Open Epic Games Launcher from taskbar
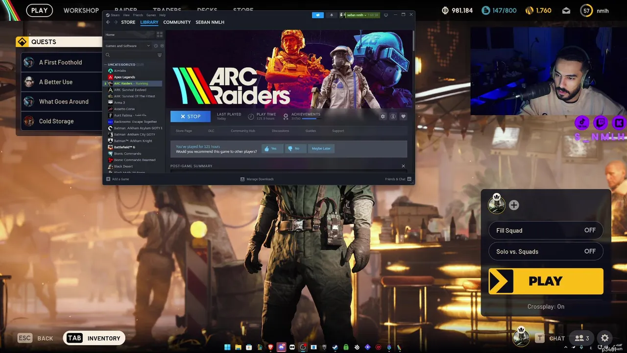This screenshot has height=353, width=627. [324, 347]
